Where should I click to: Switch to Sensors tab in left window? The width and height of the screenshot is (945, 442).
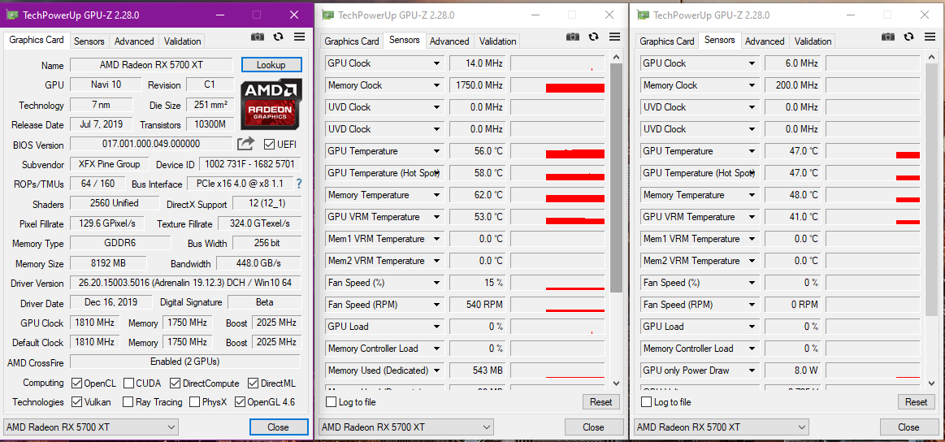coord(89,41)
